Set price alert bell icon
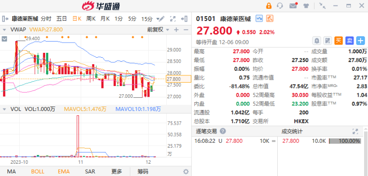 (x=317, y=41)
